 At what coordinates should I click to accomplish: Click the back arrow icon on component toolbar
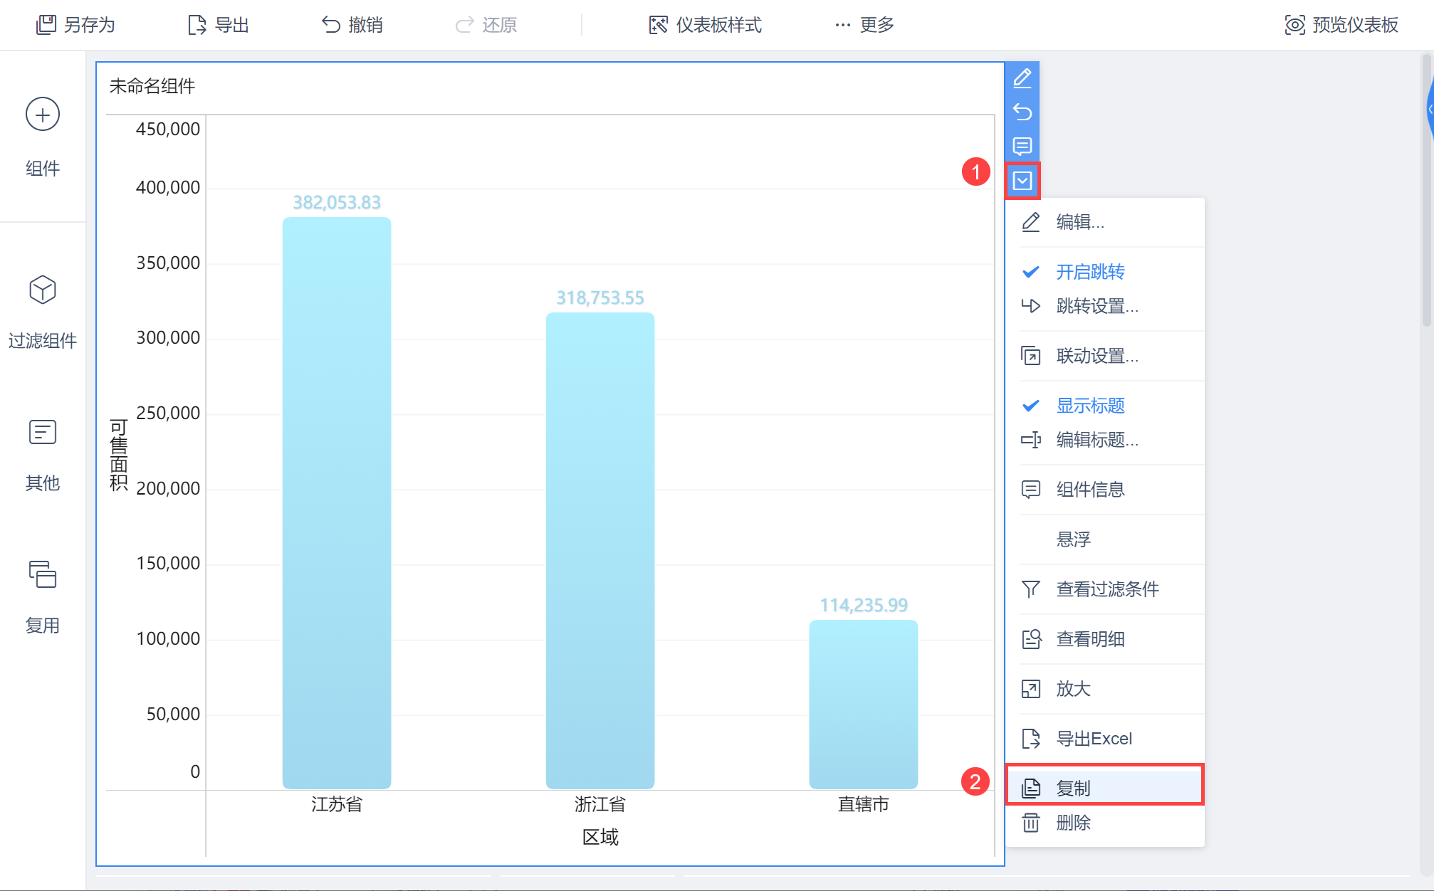pyautogui.click(x=1022, y=112)
